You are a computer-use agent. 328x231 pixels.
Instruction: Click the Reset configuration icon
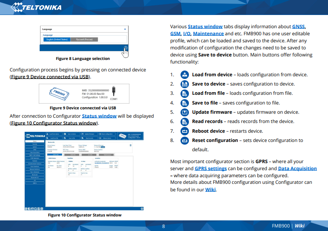click(x=185, y=141)
